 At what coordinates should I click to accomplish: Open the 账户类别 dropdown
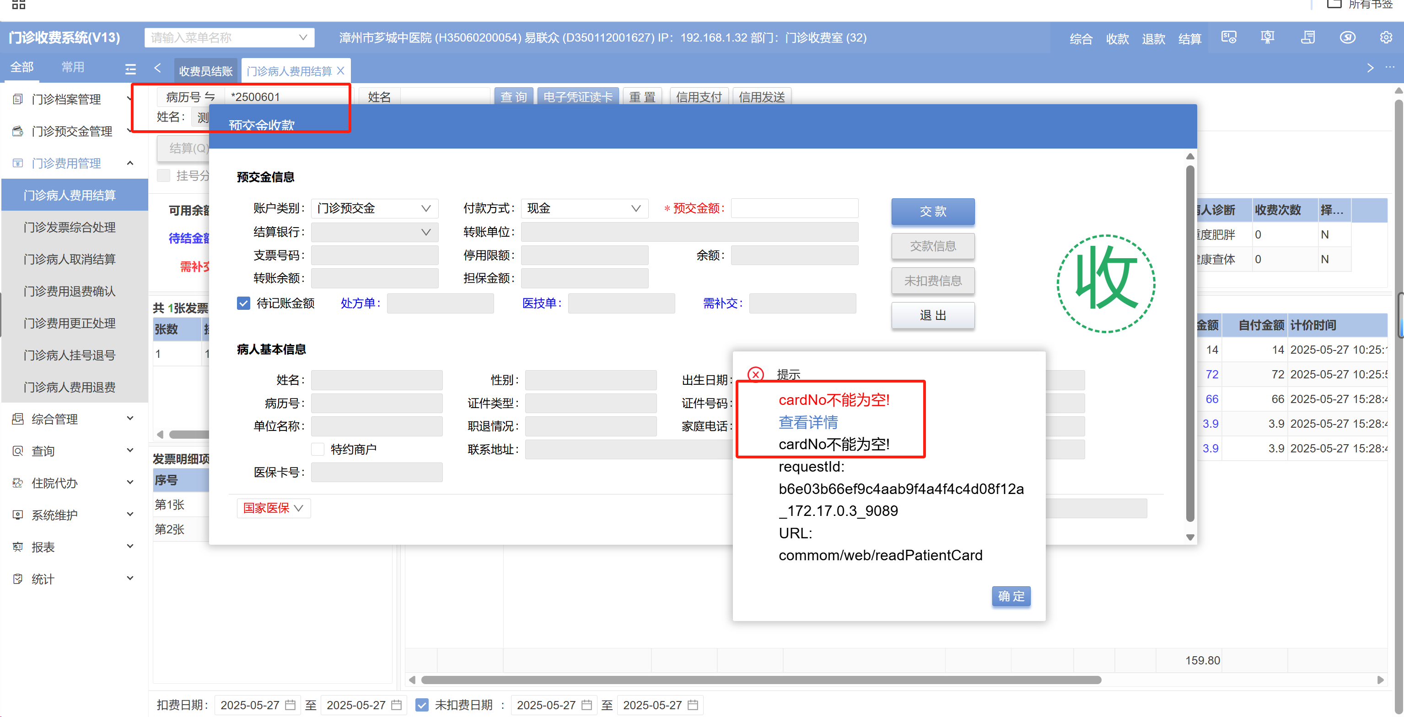coord(374,208)
